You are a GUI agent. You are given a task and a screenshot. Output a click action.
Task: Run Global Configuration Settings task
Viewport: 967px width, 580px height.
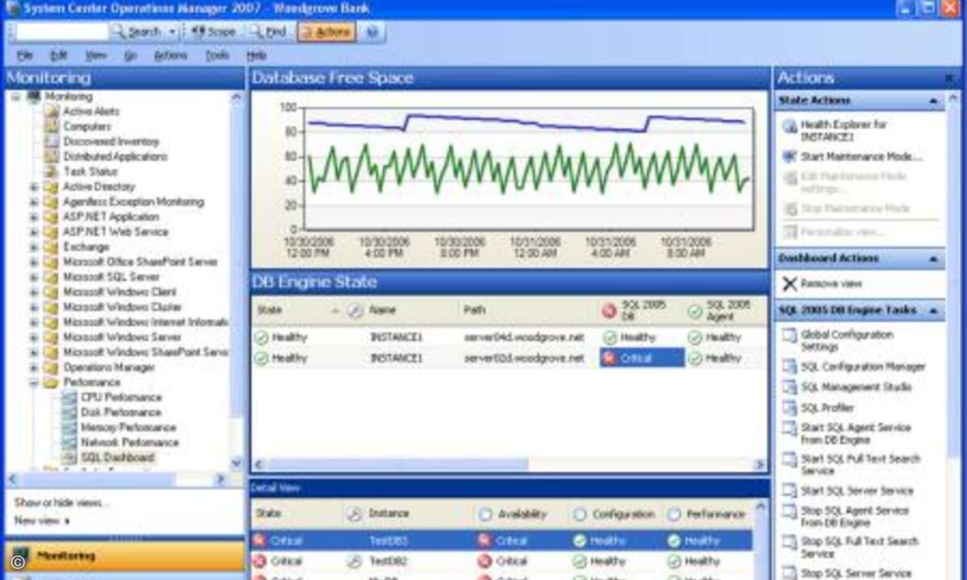pos(846,341)
